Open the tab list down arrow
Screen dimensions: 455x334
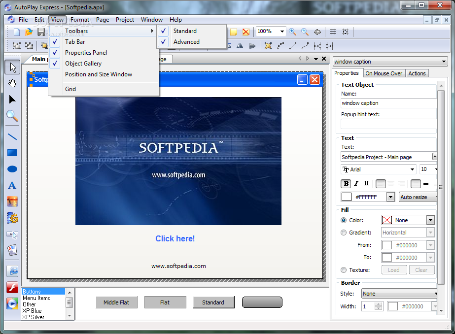pos(315,59)
